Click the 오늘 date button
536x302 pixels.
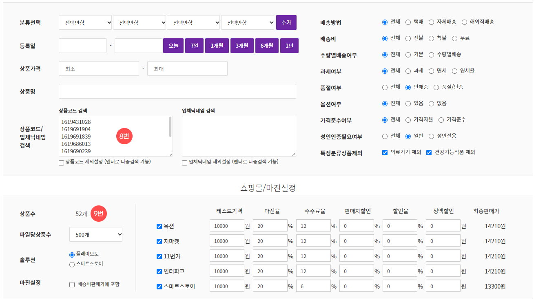(173, 45)
